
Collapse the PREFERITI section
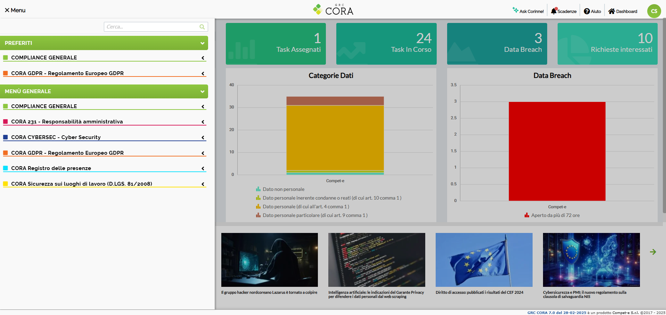tap(202, 43)
